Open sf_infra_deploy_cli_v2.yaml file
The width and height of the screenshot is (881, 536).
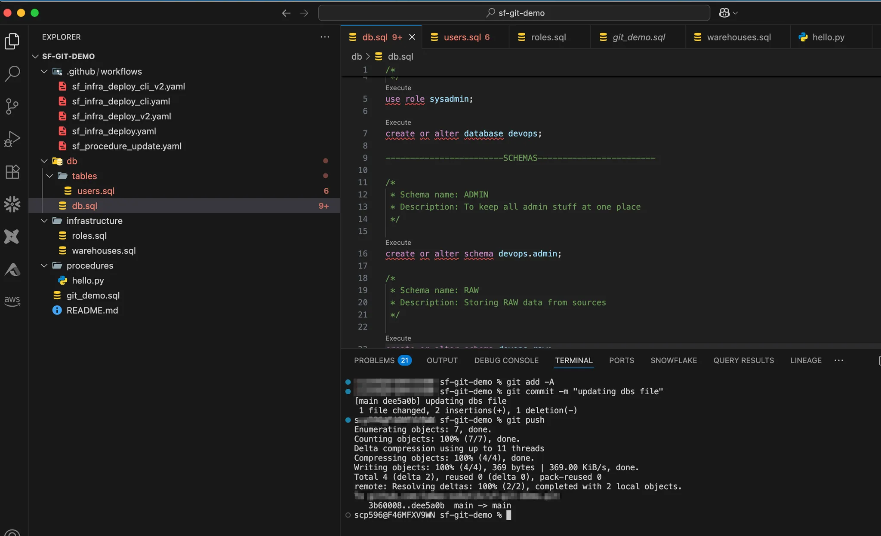128,86
